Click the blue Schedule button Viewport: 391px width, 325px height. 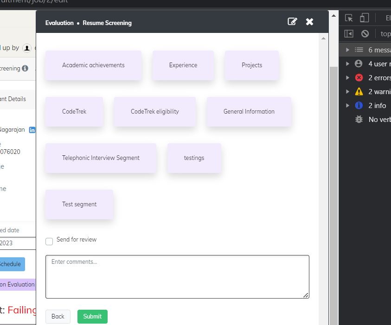tap(12, 264)
